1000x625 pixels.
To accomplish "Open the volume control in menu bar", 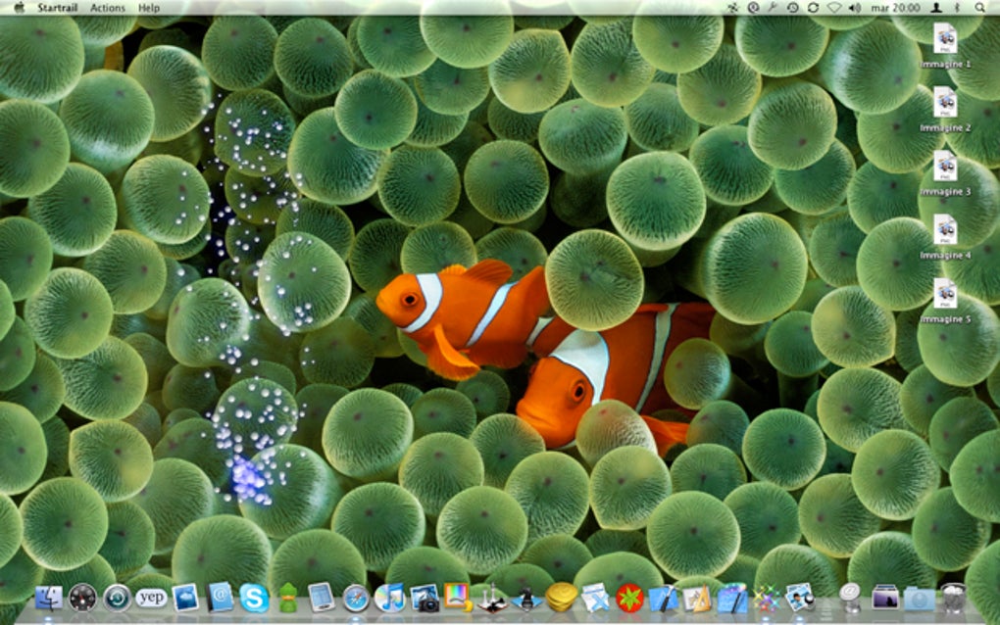I will (855, 8).
